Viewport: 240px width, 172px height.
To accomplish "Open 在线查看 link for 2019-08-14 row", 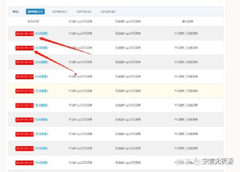I will tap(41, 48).
